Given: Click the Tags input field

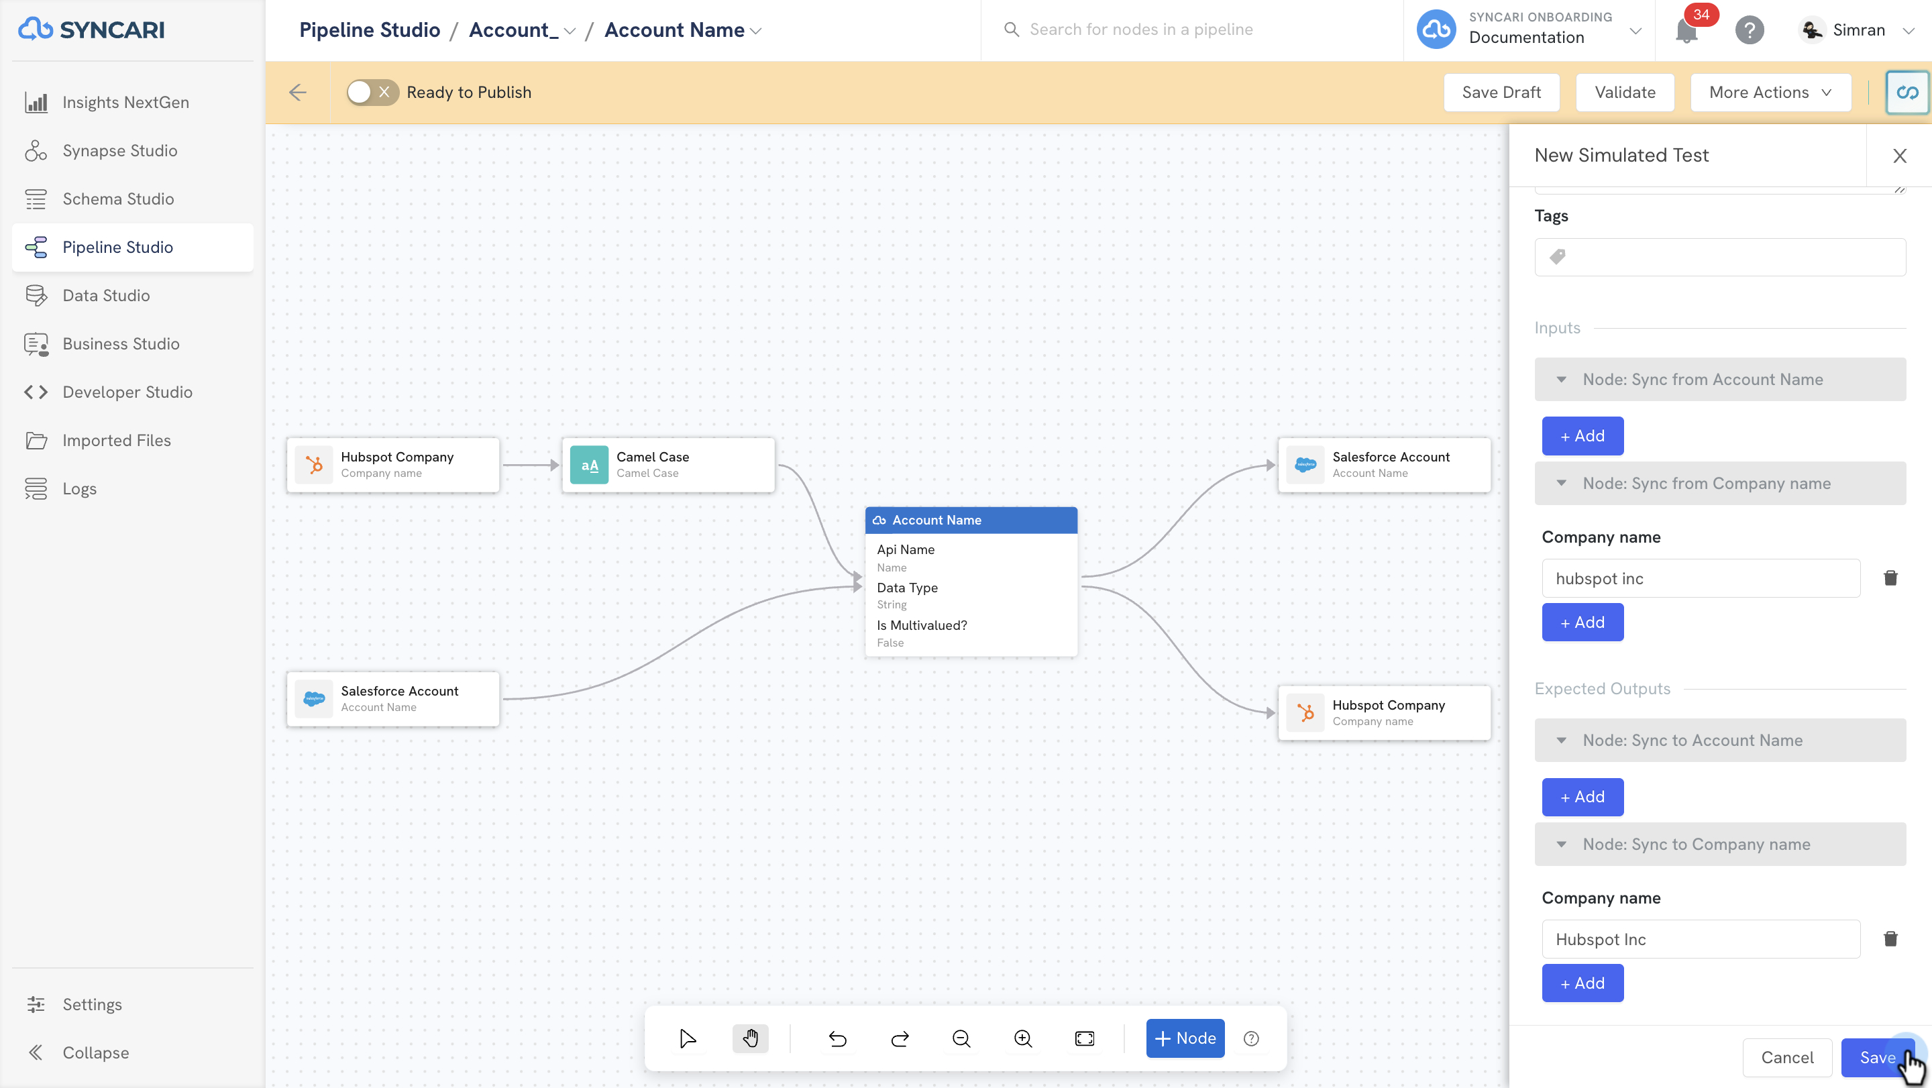Looking at the screenshot, I should click(x=1720, y=257).
